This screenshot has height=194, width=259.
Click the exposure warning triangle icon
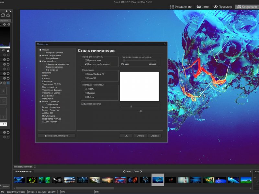tap(8, 50)
